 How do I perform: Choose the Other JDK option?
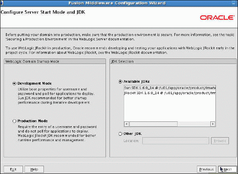[120, 134]
